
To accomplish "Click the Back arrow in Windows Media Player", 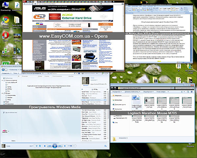I will 3,70.
